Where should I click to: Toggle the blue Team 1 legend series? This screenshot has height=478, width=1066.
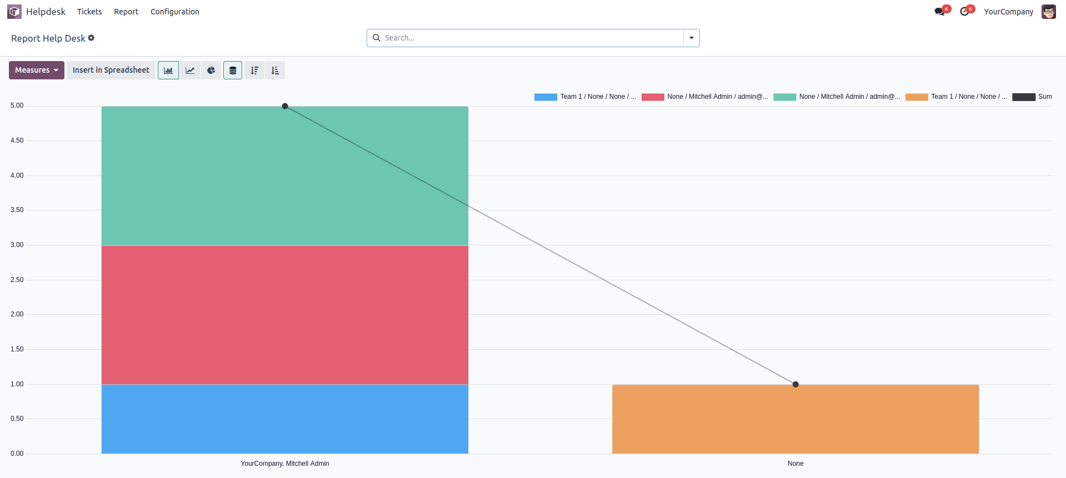pyautogui.click(x=585, y=97)
